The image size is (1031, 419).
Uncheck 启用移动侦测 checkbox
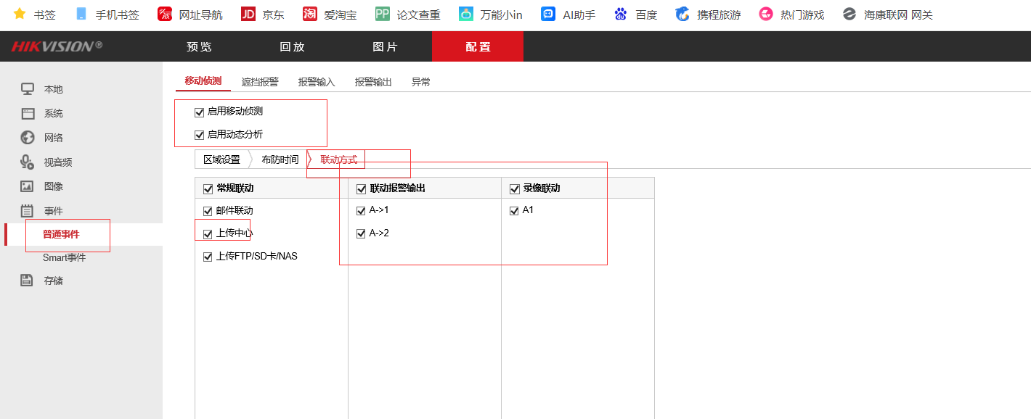[x=199, y=112]
